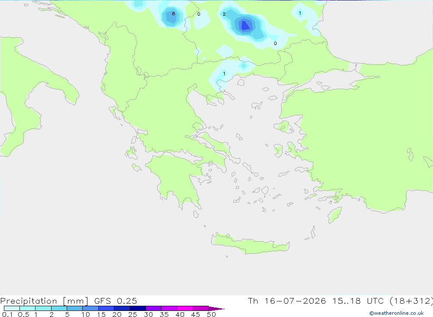Click the 'Precipitation [mm]' title text
This screenshot has width=433, height=317.
tap(44, 301)
